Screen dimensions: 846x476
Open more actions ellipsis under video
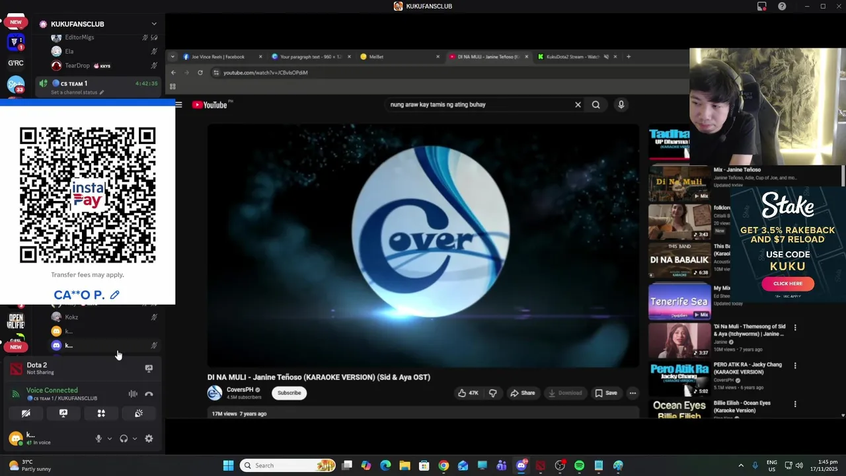[633, 393]
